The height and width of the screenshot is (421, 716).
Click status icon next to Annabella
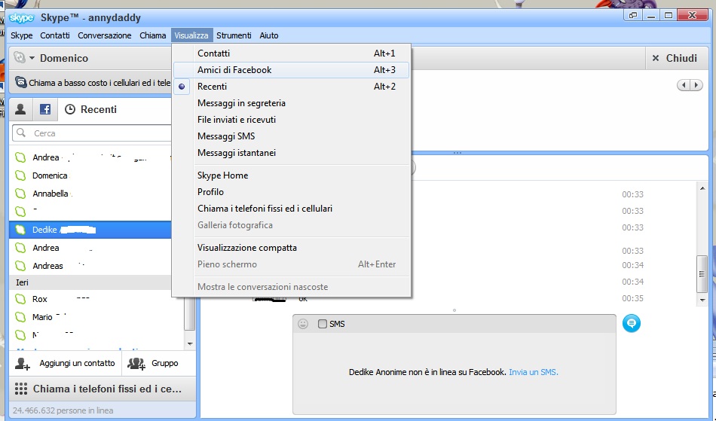[20, 194]
